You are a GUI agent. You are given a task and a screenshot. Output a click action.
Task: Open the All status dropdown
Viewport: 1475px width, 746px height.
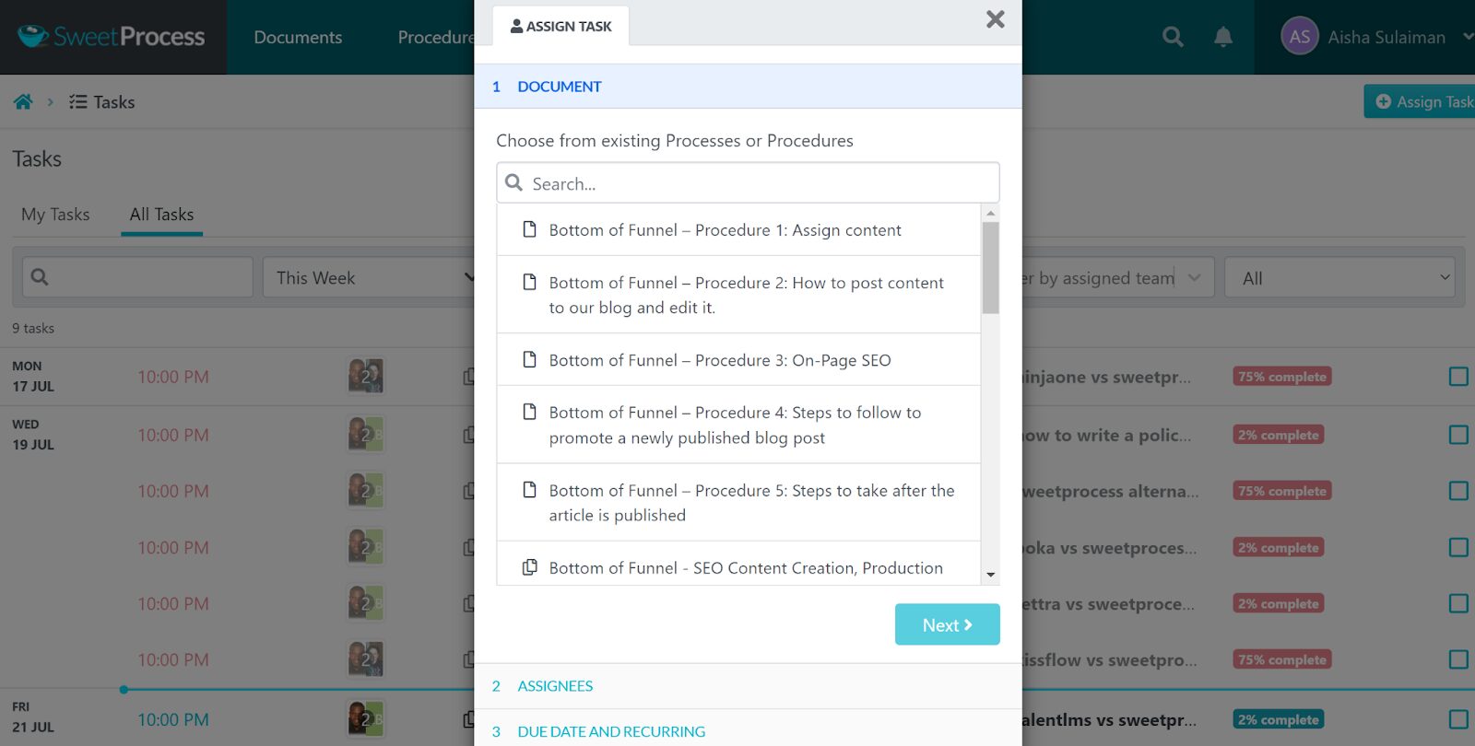pos(1339,277)
